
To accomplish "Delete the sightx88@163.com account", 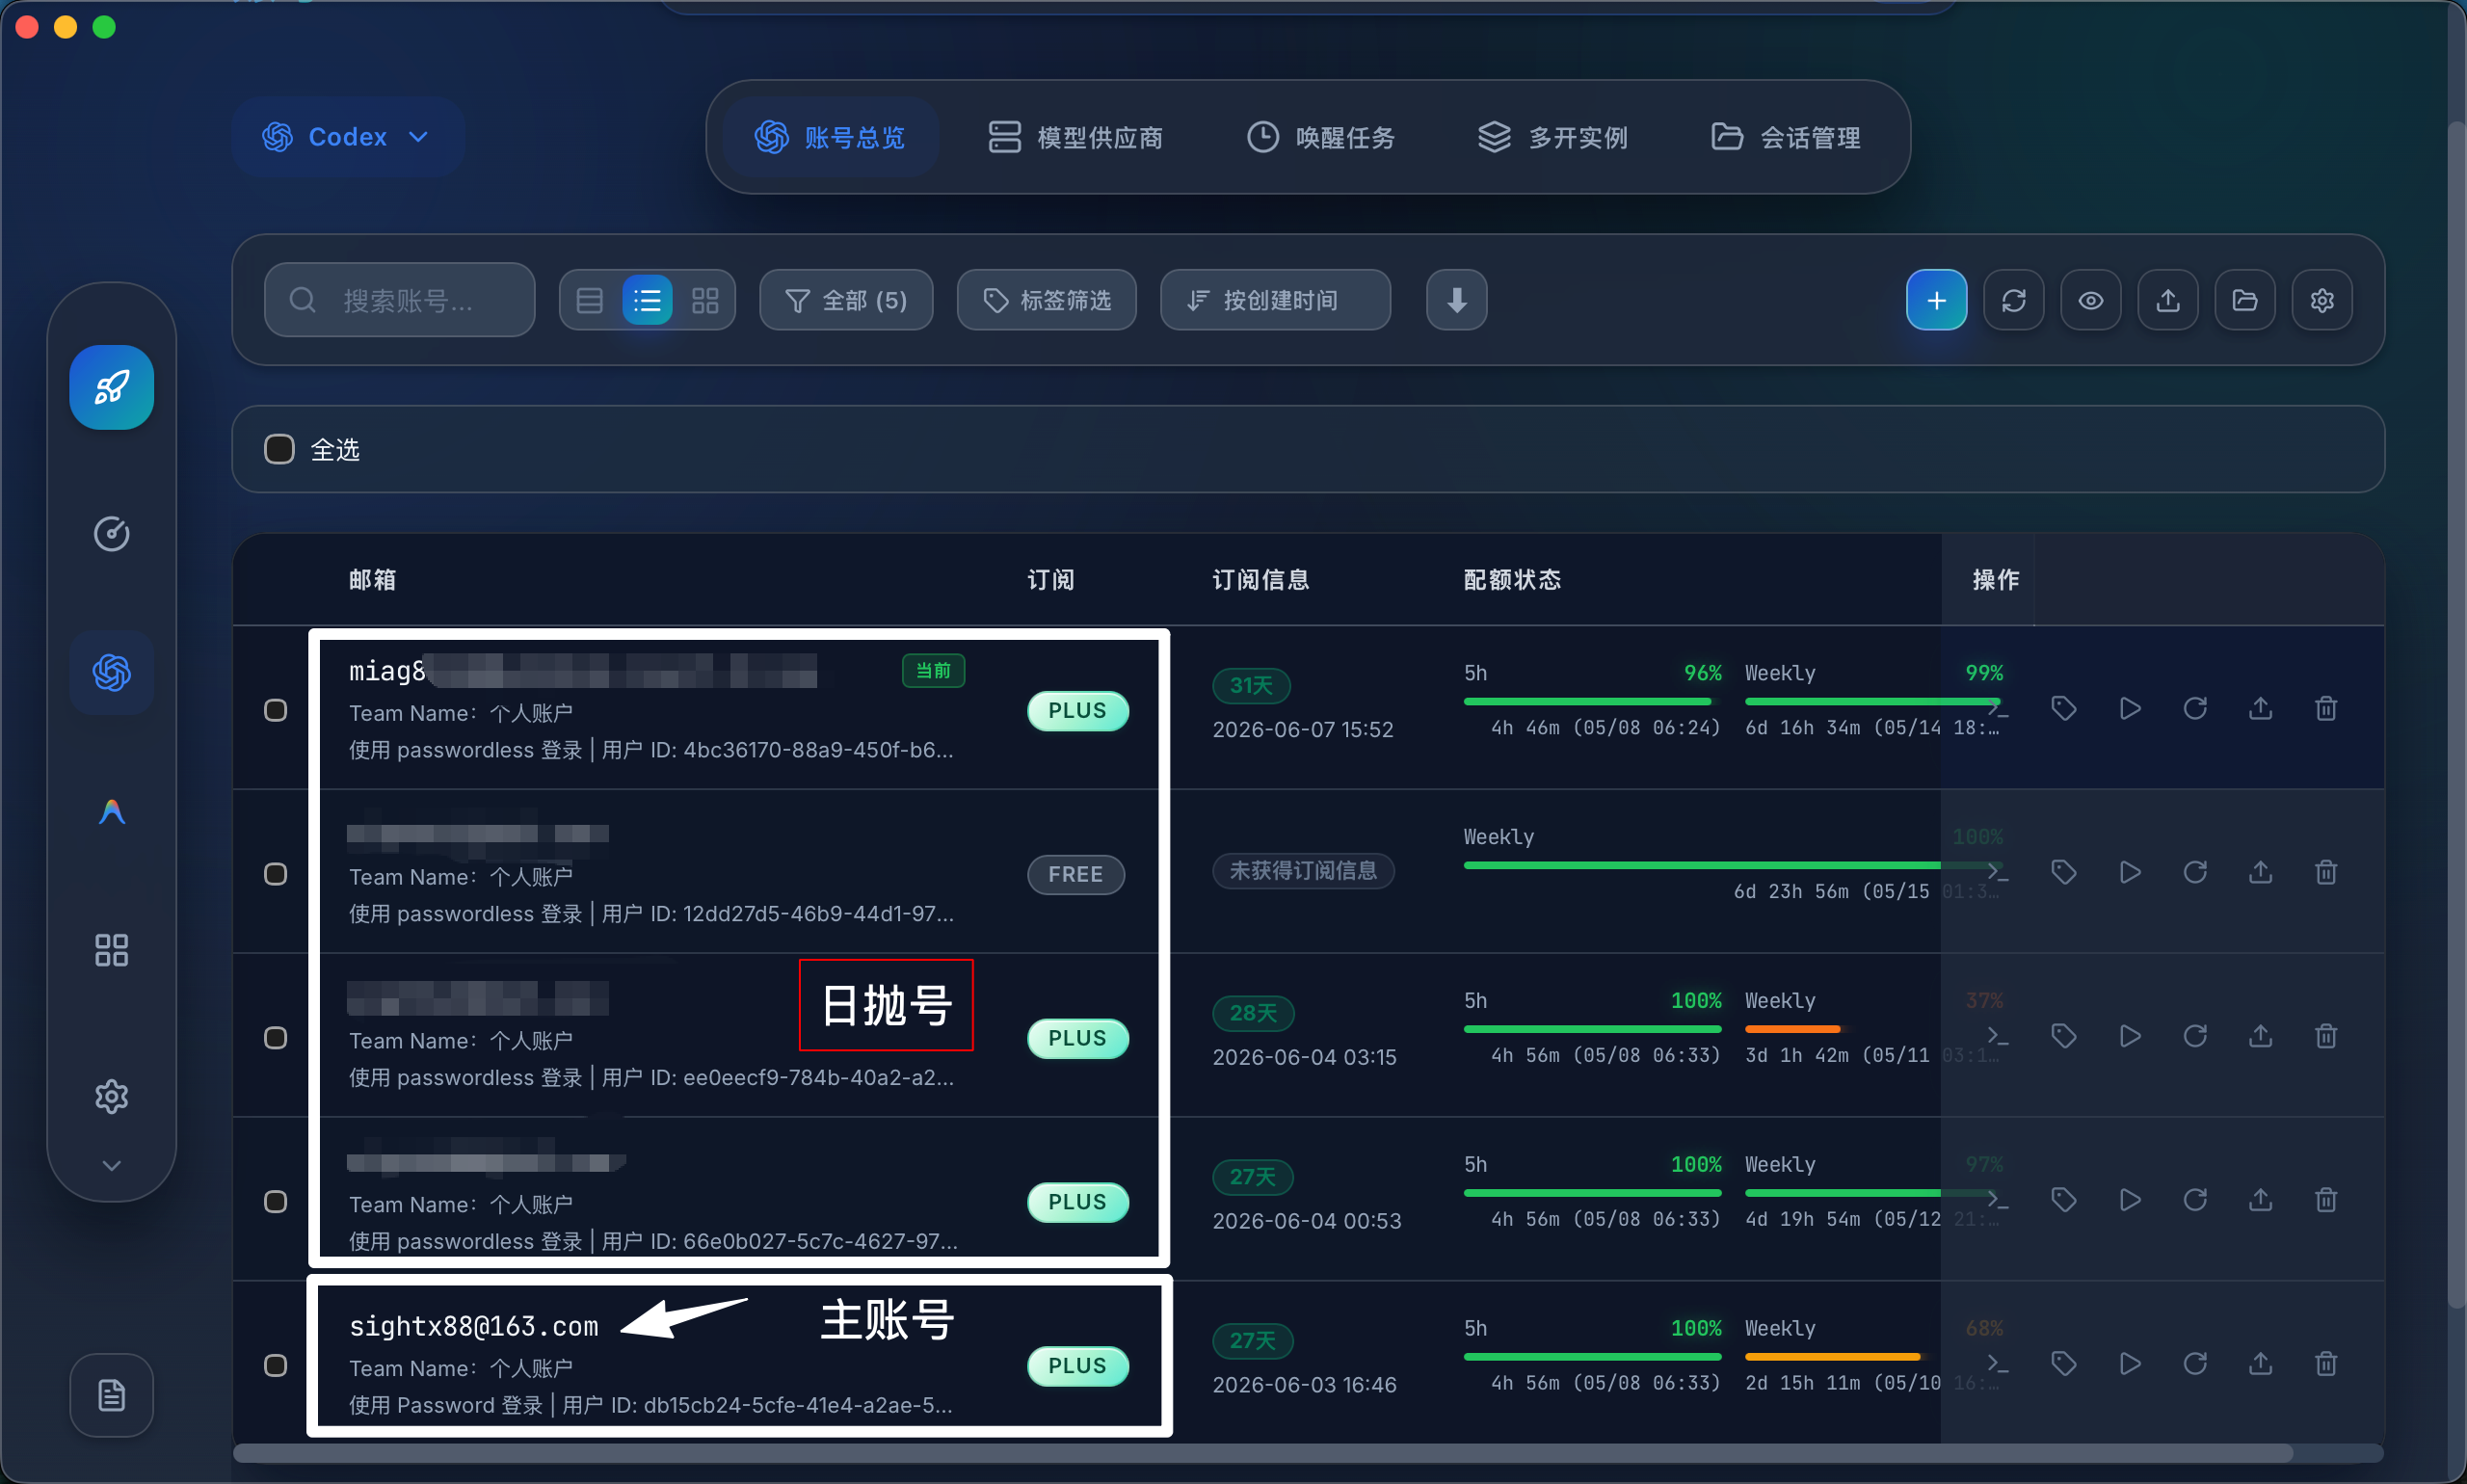I will point(2325,1364).
